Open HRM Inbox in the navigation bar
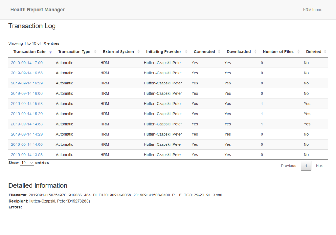This screenshot has width=336, height=235. coord(312,10)
